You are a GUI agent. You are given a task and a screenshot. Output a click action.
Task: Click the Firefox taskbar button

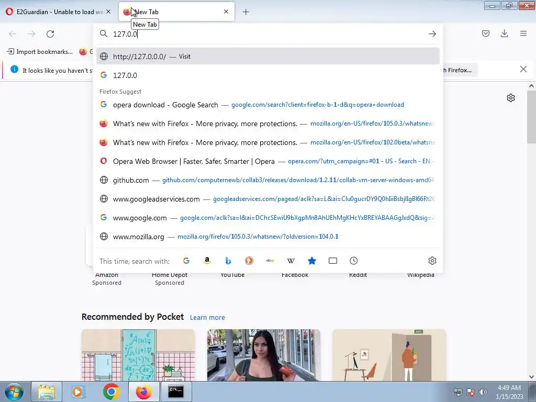coord(143,392)
